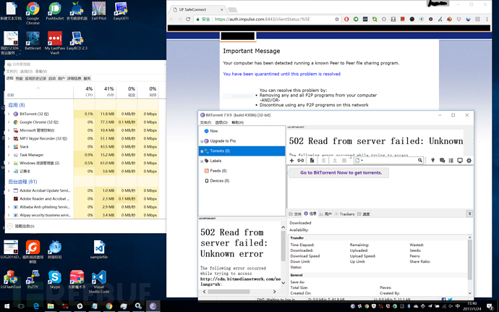499x312 pixels.
Task: Select Feeds (0) in the sidebar
Action: click(220, 171)
